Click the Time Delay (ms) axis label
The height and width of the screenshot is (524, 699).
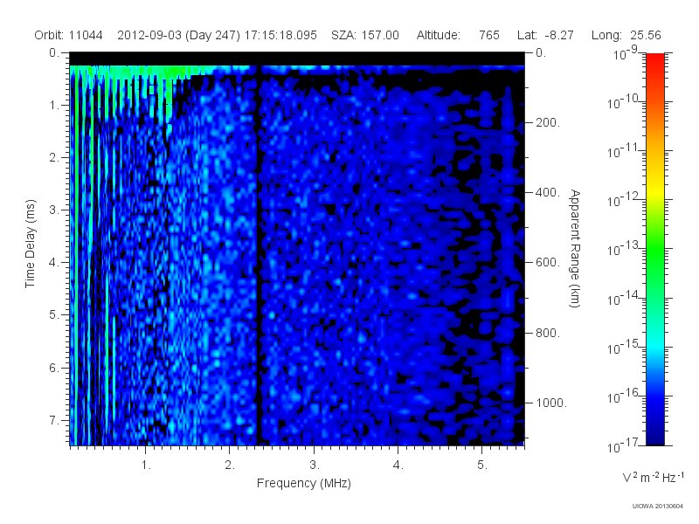point(30,244)
